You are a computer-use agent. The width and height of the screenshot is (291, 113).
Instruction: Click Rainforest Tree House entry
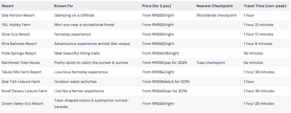pos(21,63)
